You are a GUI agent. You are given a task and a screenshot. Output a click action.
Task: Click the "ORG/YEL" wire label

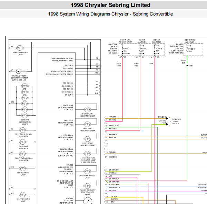115,196
